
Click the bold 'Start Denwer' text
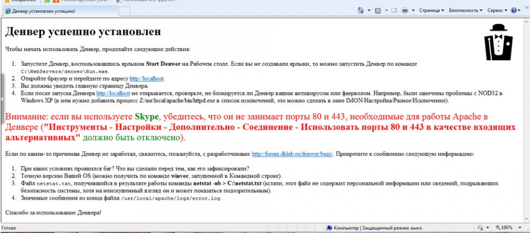click(x=163, y=64)
